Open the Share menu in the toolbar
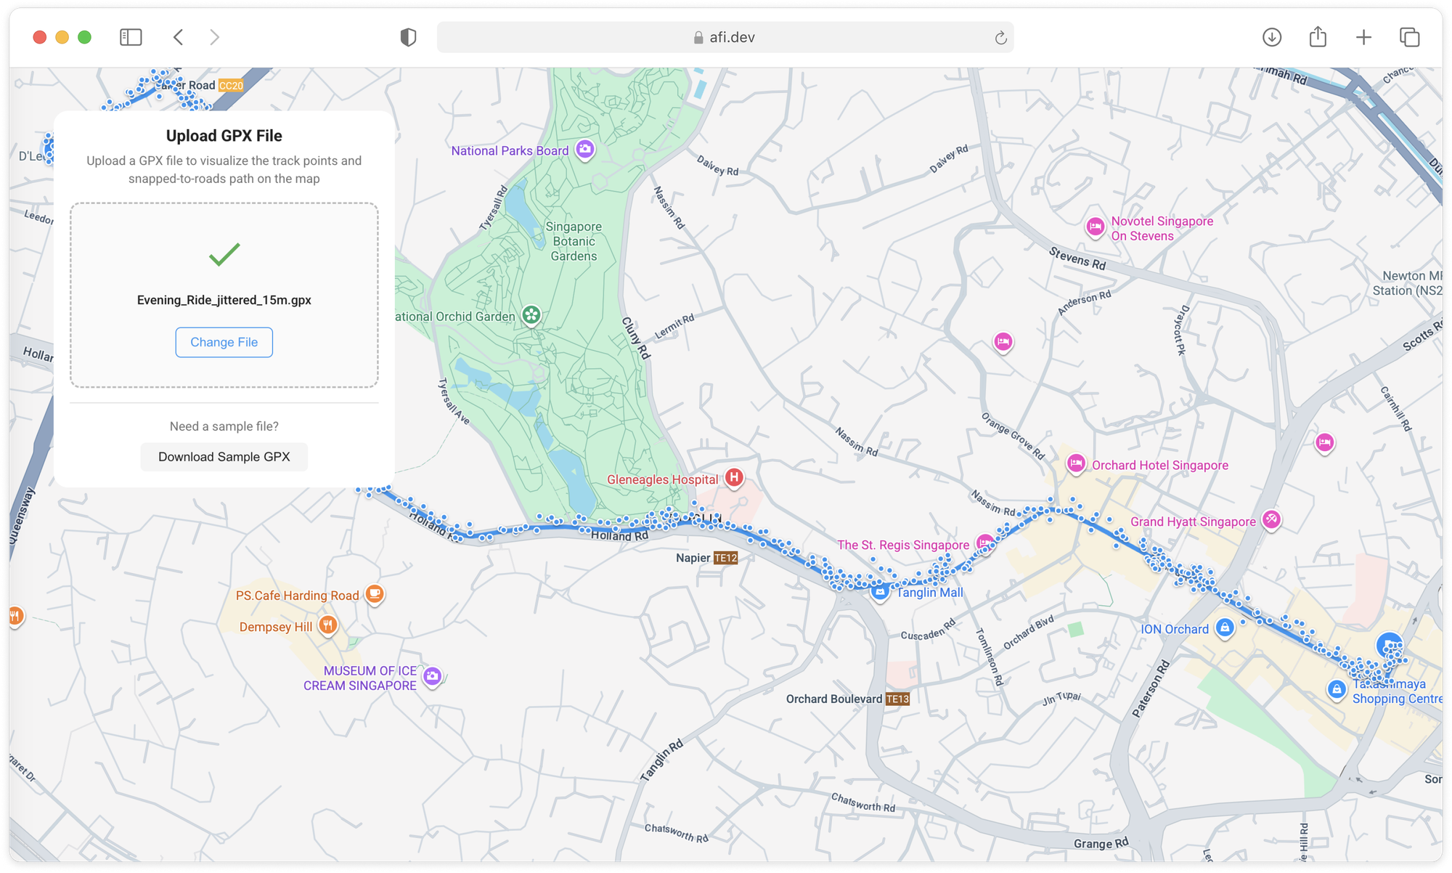Viewport: 1452px width, 873px height. click(1318, 36)
